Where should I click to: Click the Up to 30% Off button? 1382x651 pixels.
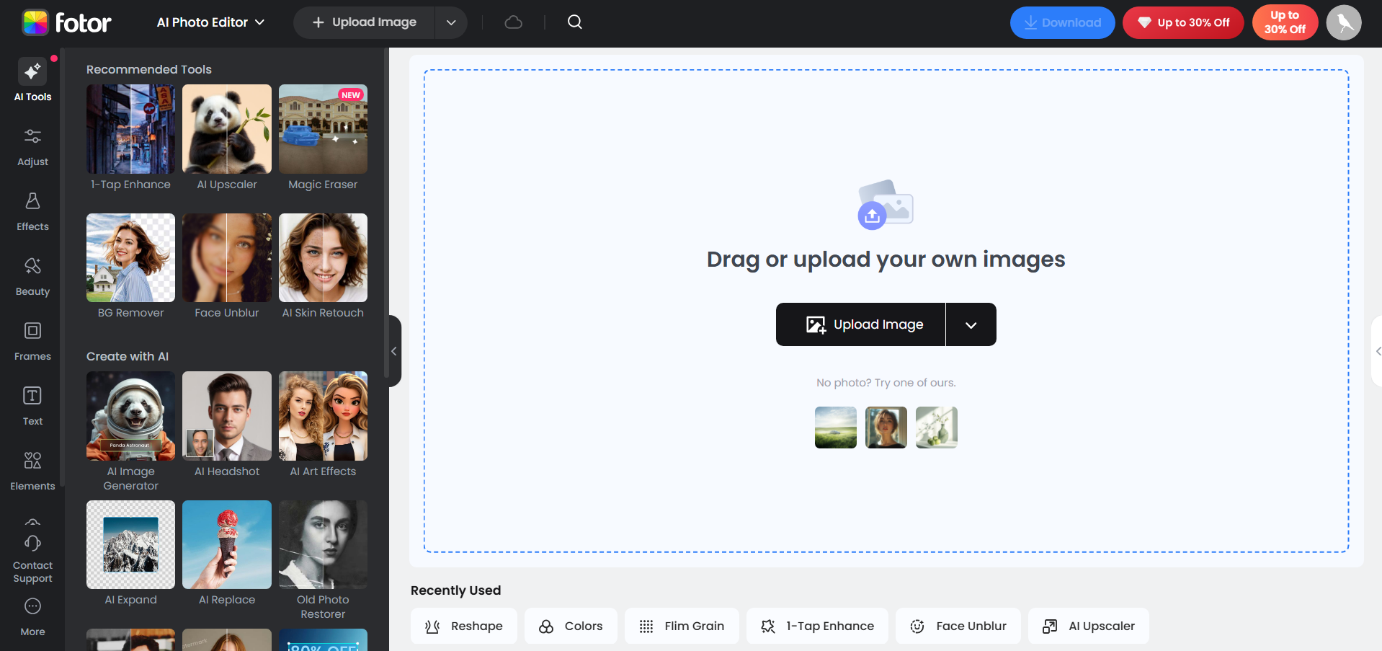pos(1183,22)
